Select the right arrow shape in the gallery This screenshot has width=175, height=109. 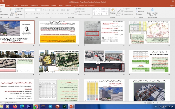click(101, 11)
